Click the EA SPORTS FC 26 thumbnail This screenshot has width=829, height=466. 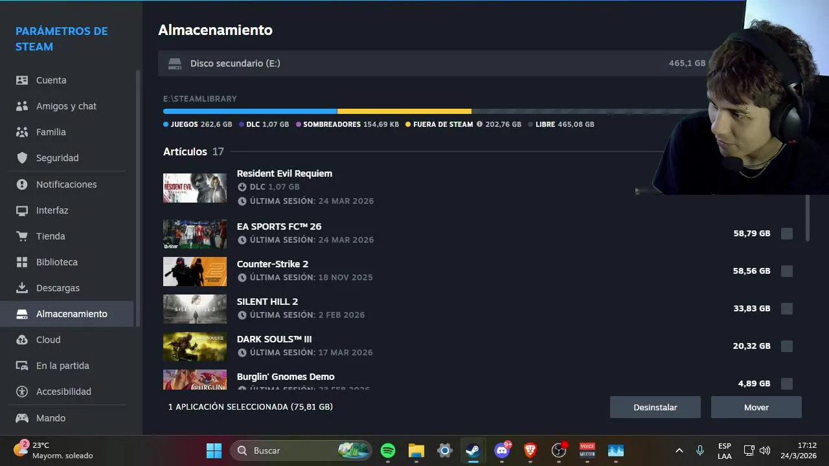(195, 234)
